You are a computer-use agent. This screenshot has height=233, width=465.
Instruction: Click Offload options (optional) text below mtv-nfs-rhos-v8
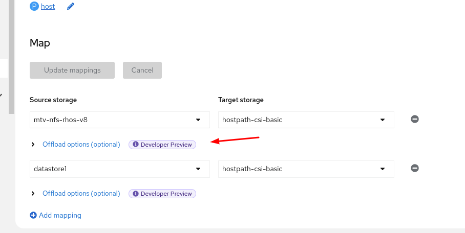tap(81, 145)
